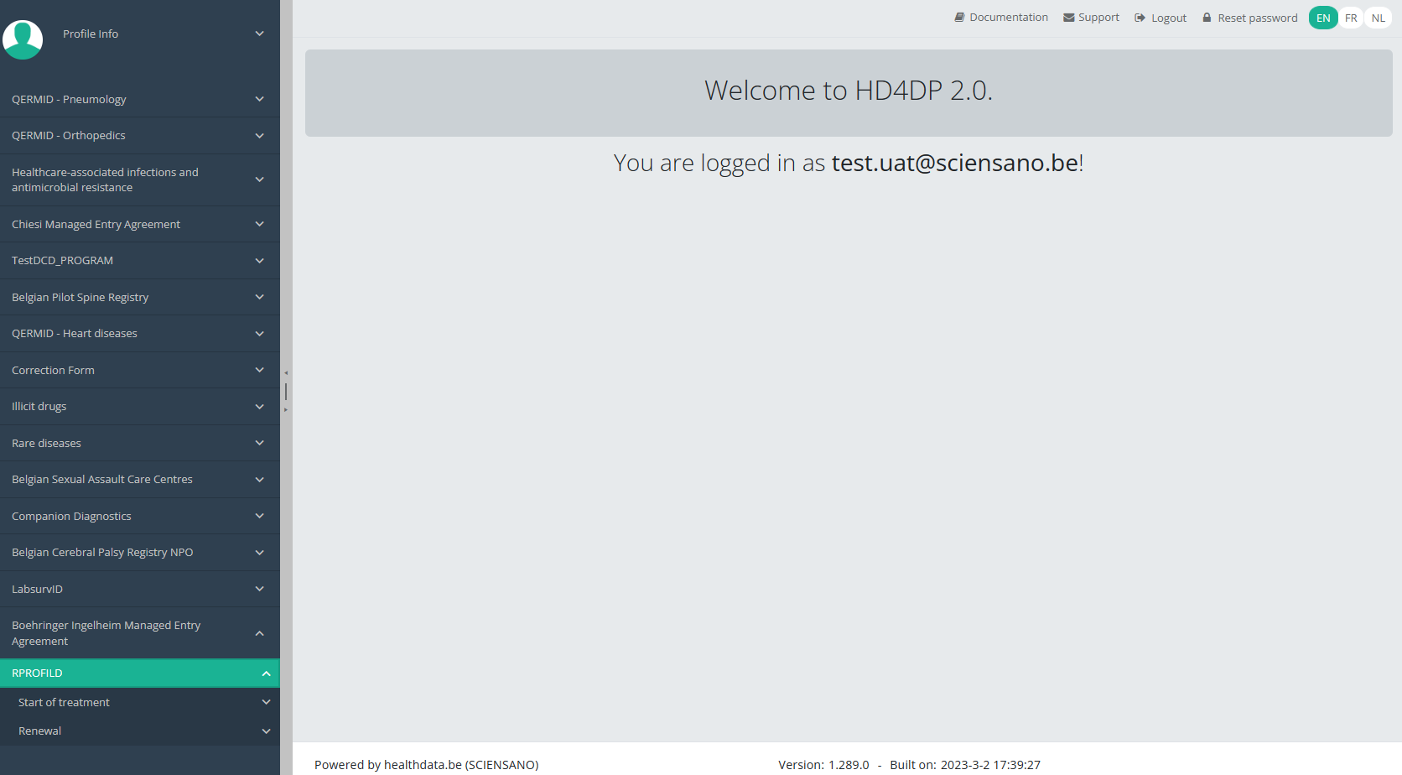Click the sidebar splitter collapse arrow
1402x775 pixels.
[286, 373]
